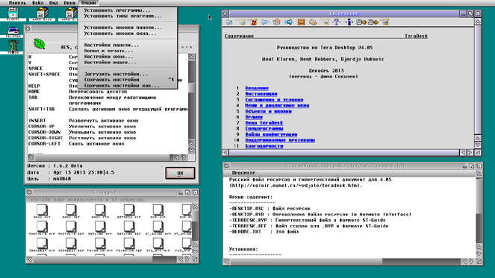495x278 pixels.
Task: Click 'DESKTOP.RSC' line in the README text
Action: coord(270,209)
